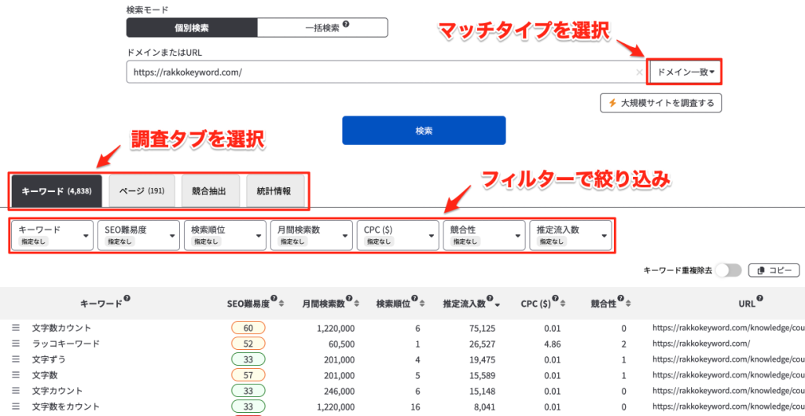This screenshot has width=805, height=416.
Task: Click domain or URL input field
Action: (x=377, y=72)
